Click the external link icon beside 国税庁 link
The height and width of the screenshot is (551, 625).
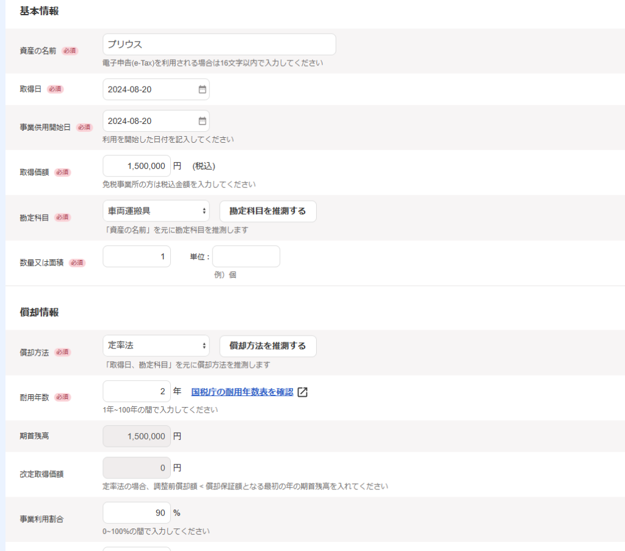point(302,392)
